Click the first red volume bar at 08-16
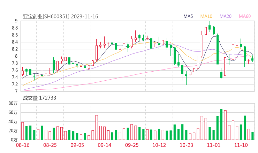Screen dimensions: 258x153 pos(23,131)
